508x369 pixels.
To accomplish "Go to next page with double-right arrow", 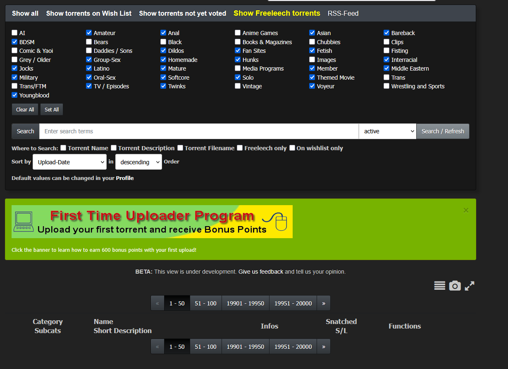I will [x=323, y=303].
